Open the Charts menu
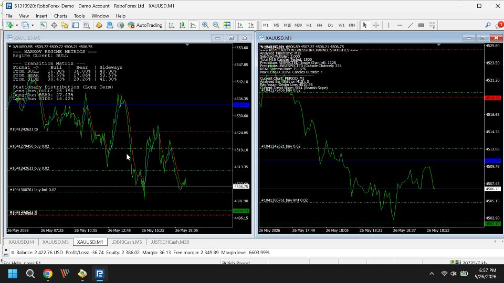Screen dimensions: 504x283 pos(60,16)
